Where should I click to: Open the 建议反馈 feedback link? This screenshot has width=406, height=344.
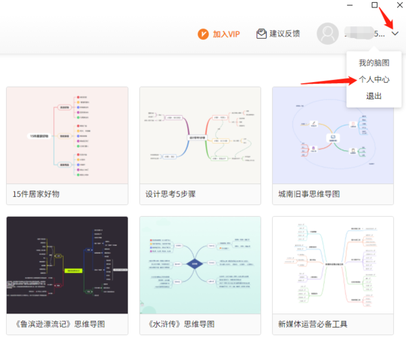(x=284, y=34)
